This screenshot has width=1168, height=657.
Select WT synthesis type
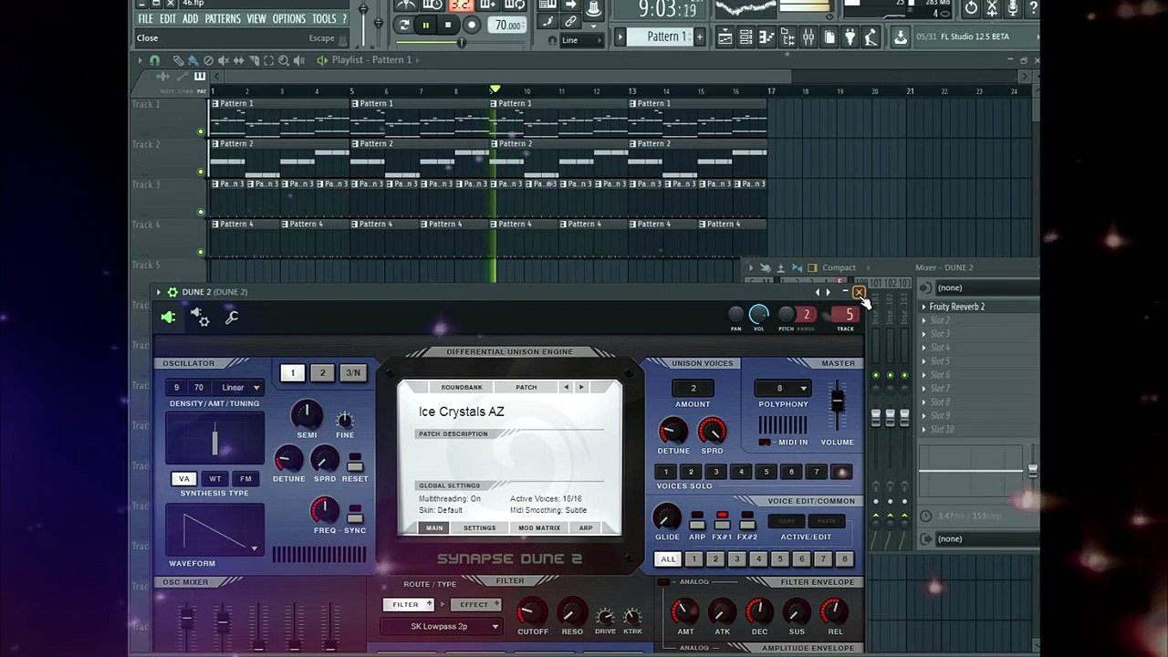[215, 479]
